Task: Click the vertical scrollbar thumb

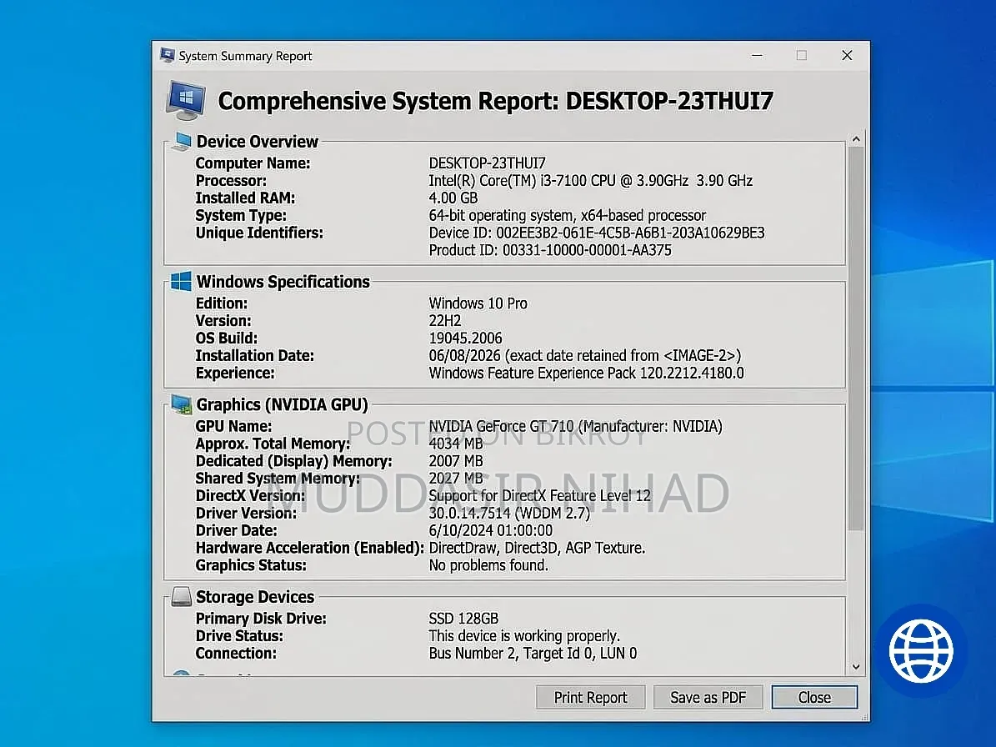Action: pos(856,338)
